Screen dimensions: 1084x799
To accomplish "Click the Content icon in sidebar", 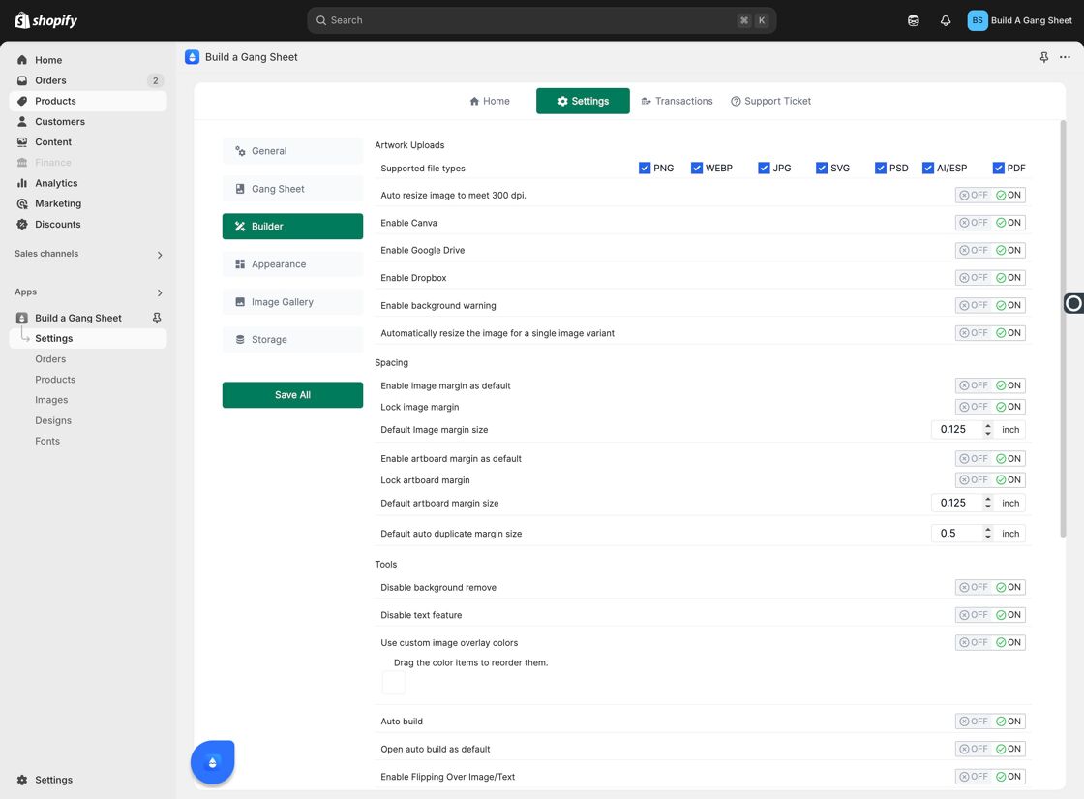I will click(x=22, y=141).
